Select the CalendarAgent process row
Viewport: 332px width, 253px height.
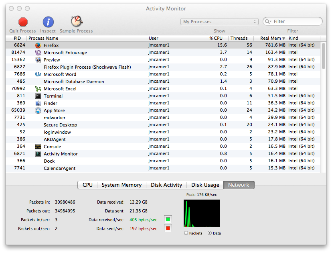pos(163,168)
